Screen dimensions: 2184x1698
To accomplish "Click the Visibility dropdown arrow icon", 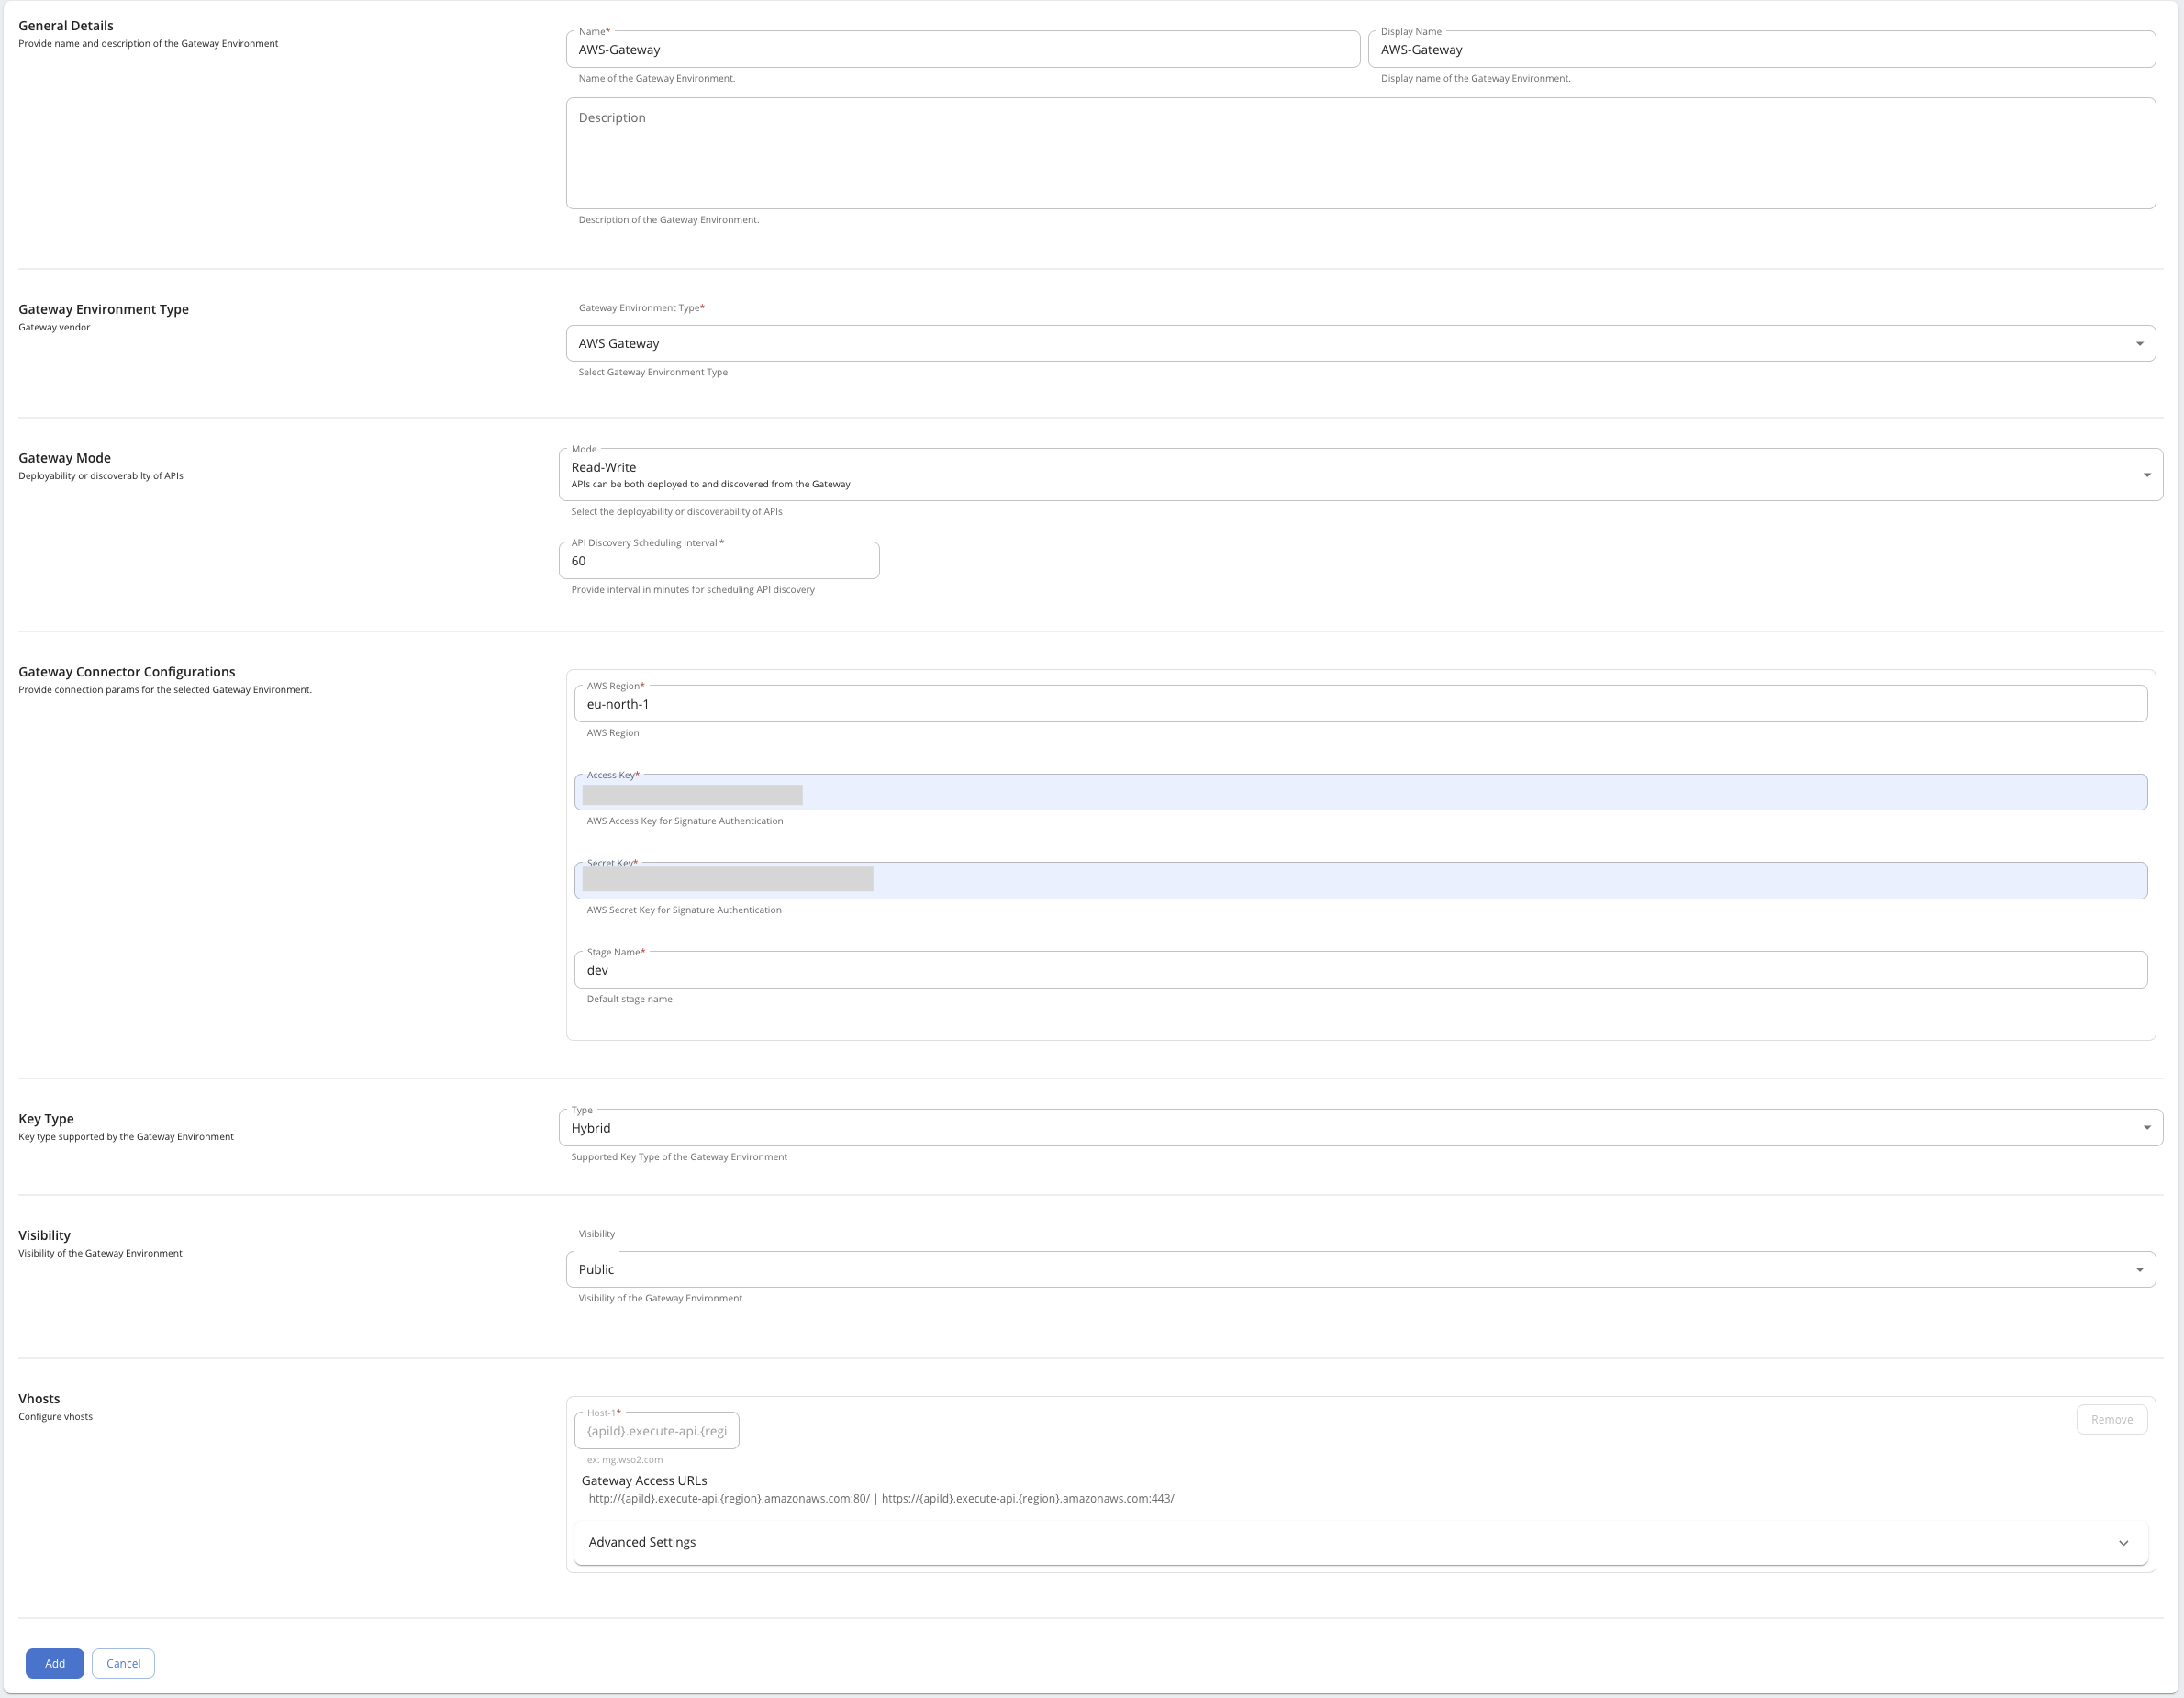I will [2139, 1270].
